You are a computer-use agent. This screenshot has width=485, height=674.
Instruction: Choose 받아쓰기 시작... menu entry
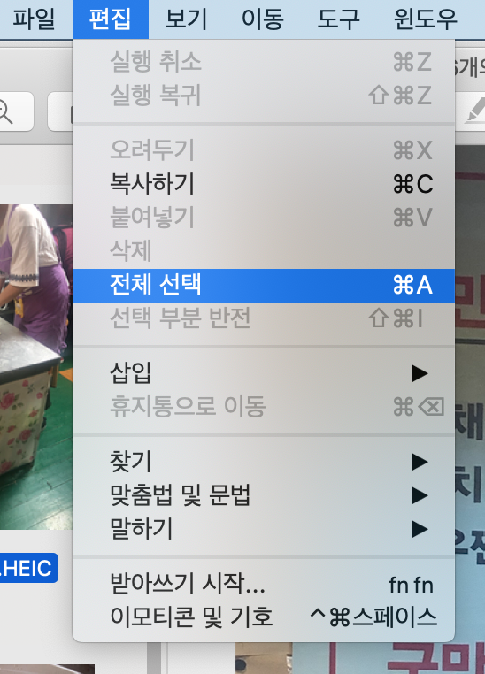click(264, 584)
